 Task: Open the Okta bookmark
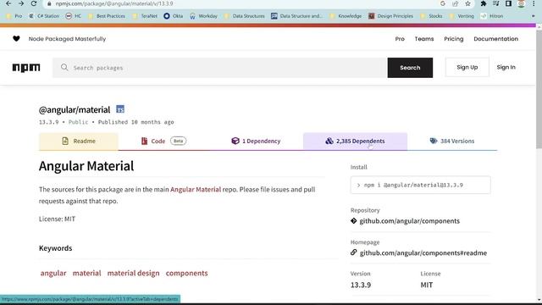pos(173,16)
